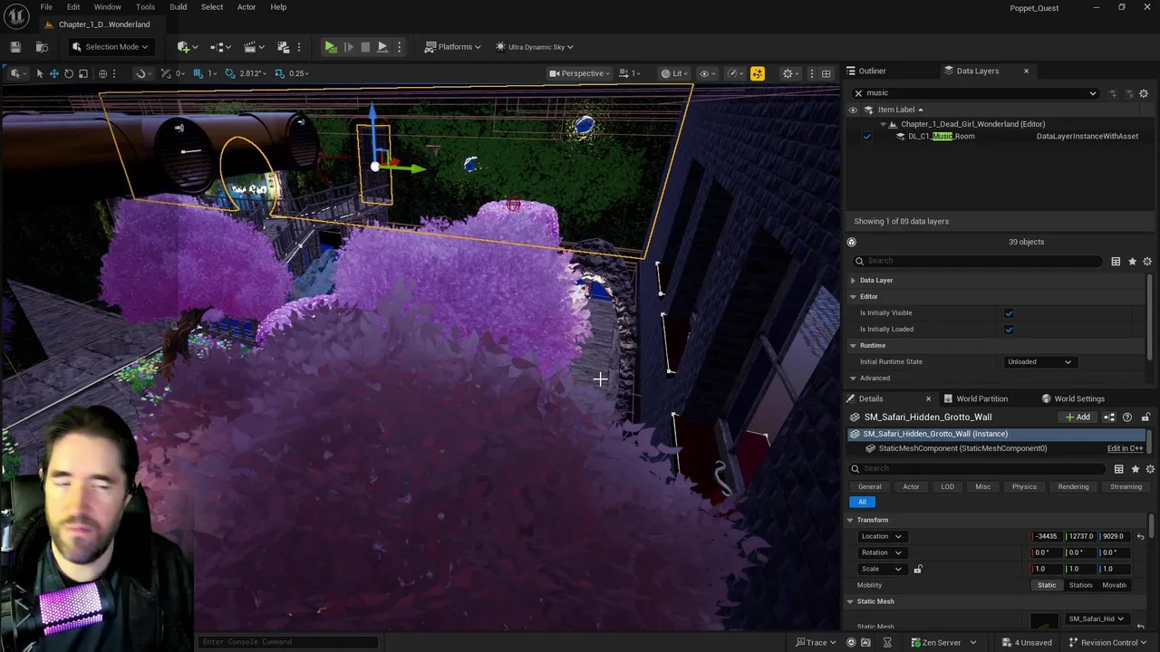Select the Rendering filter button
Viewport: 1160px width, 652px height.
(x=1073, y=487)
